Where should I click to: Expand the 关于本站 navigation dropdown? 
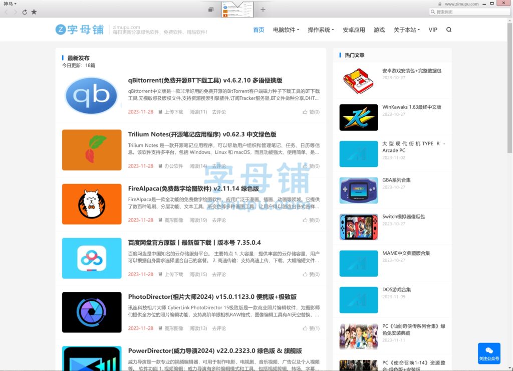(406, 30)
